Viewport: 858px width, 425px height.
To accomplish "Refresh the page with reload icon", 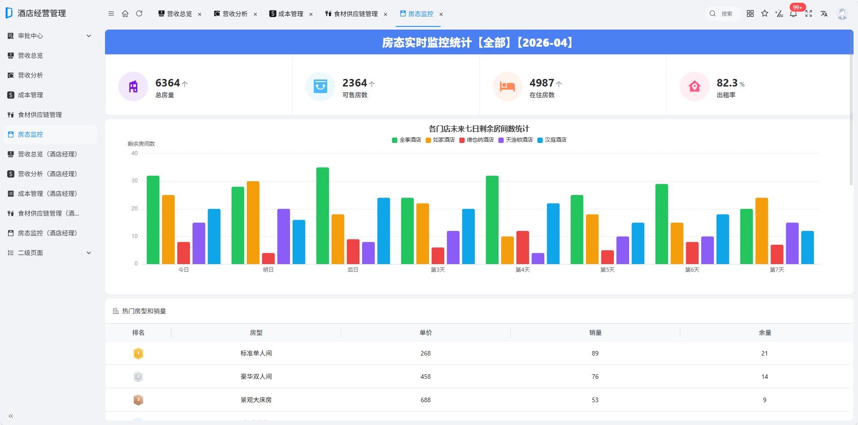I will pos(139,14).
